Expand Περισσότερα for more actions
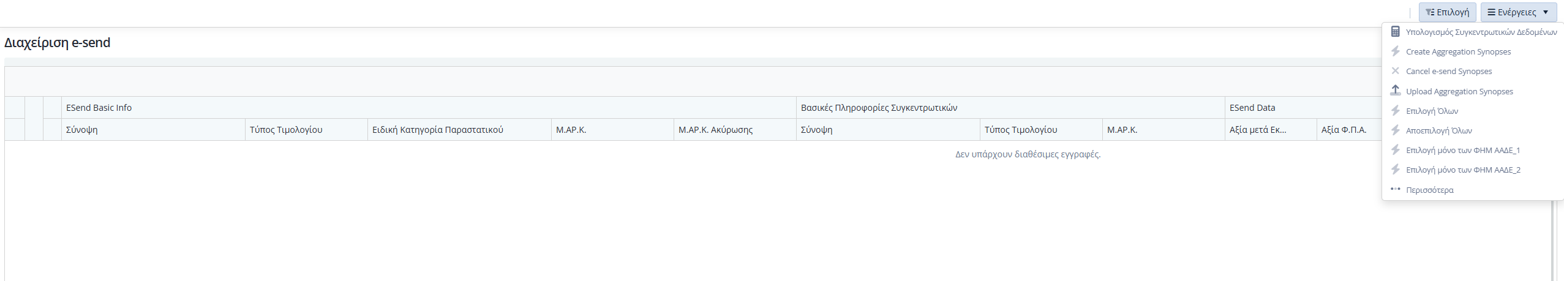 click(1429, 190)
